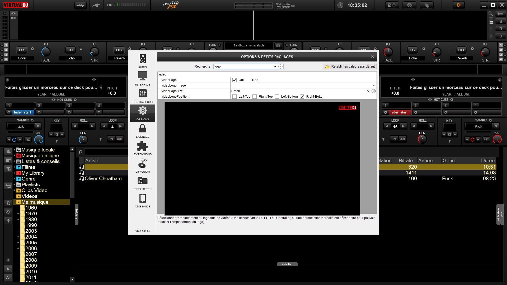This screenshot has height=285, width=507.
Task: Open the sidelist tab handle
Action: click(287, 264)
